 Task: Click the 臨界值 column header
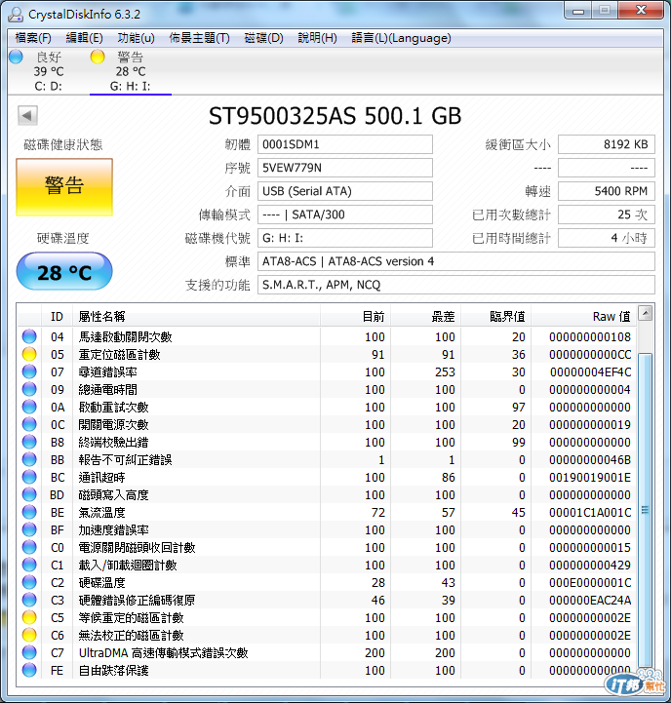496,317
